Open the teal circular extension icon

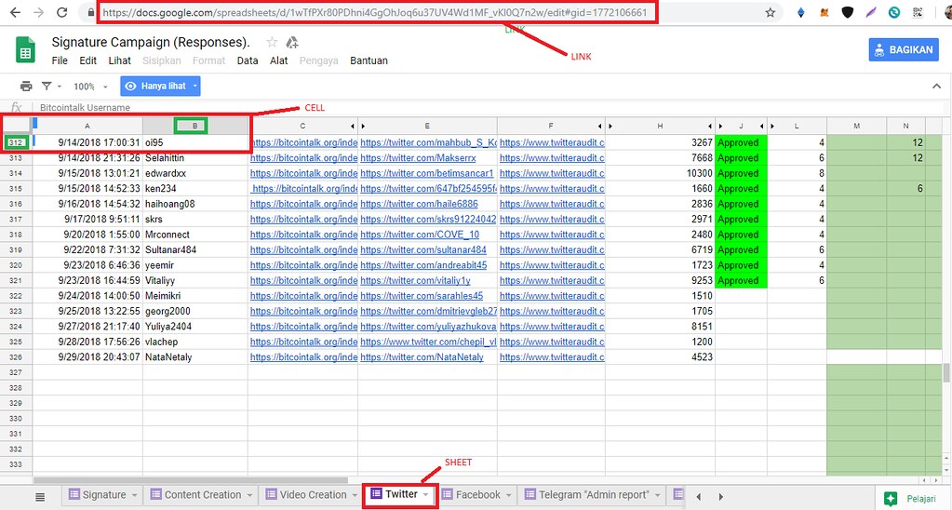pyautogui.click(x=894, y=12)
